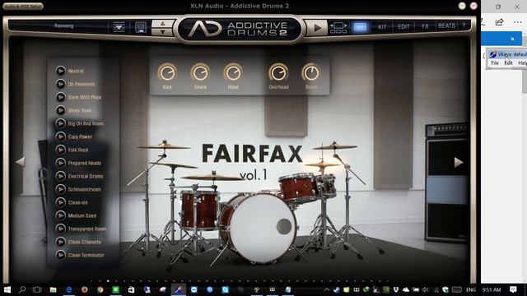The height and width of the screenshot is (296, 527).
Task: Click the 9:51 AM clock
Action: pyautogui.click(x=492, y=290)
